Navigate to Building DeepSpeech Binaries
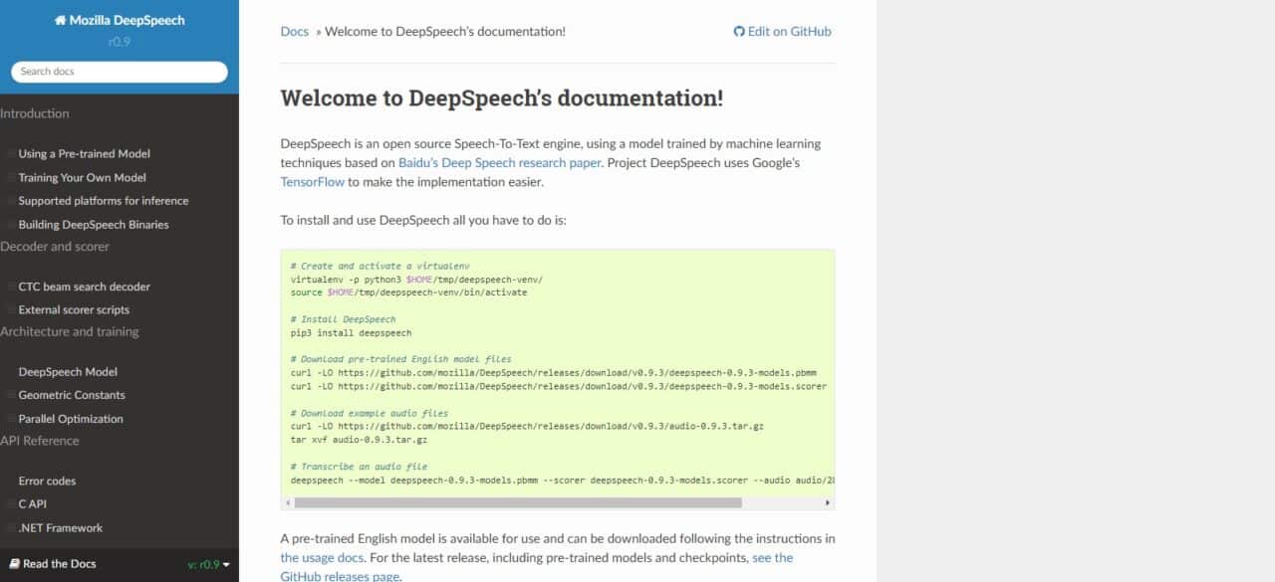Screen dimensions: 1275x582 [x=94, y=225]
